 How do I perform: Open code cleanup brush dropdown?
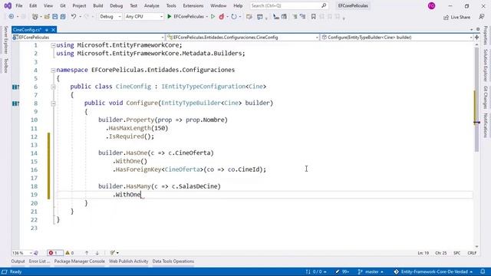click(114, 253)
